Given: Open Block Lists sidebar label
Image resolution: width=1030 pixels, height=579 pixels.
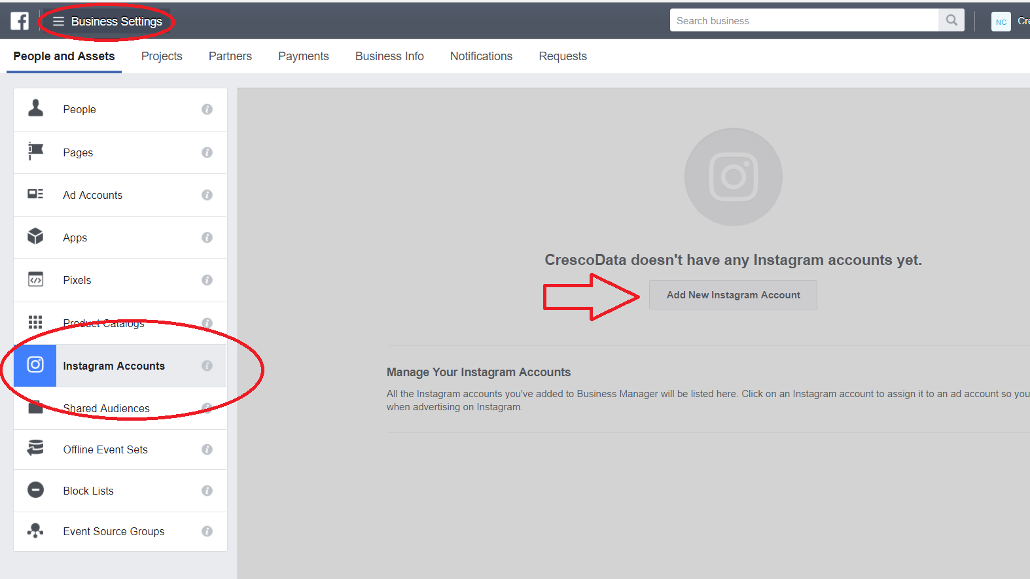Looking at the screenshot, I should tap(88, 491).
